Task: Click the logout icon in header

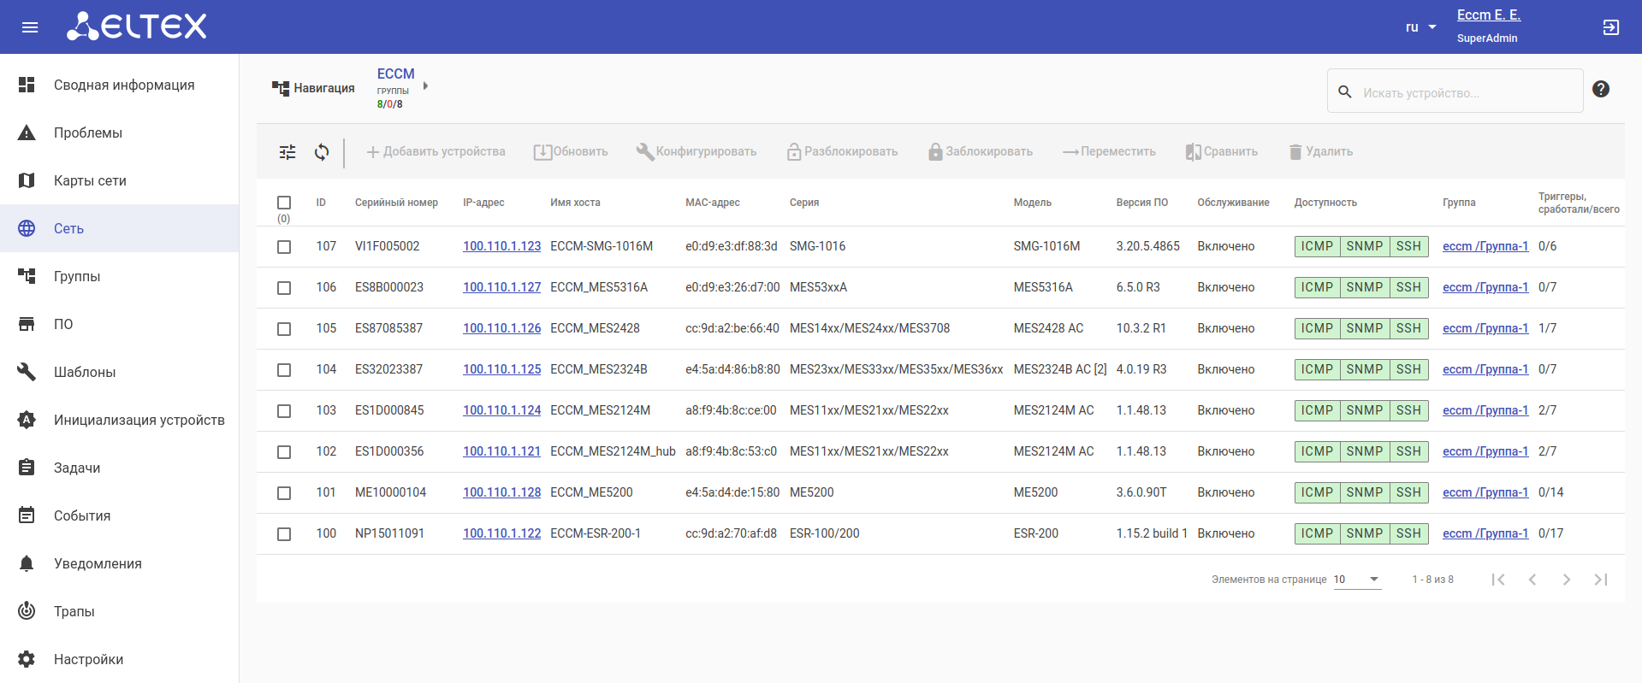Action: pyautogui.click(x=1610, y=27)
